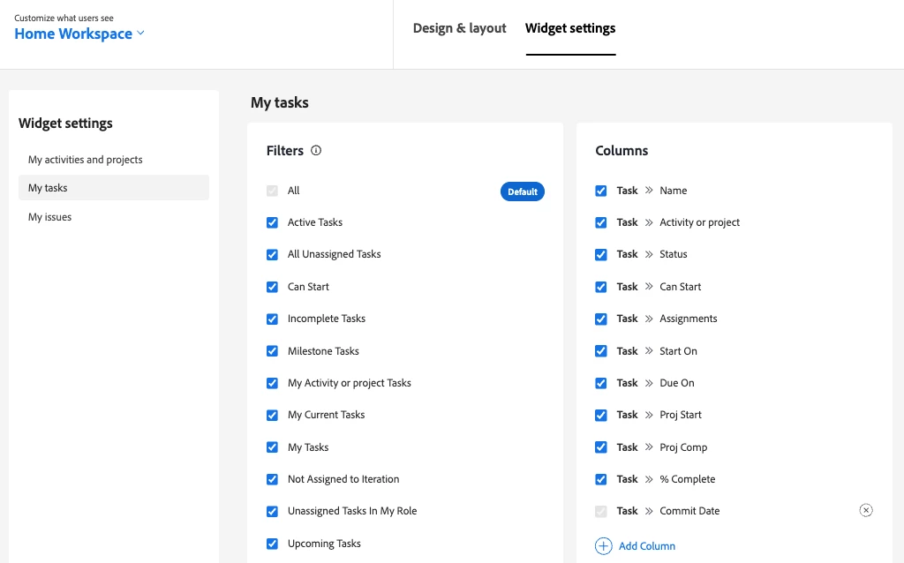Uncheck the Proj Comp column

point(601,447)
